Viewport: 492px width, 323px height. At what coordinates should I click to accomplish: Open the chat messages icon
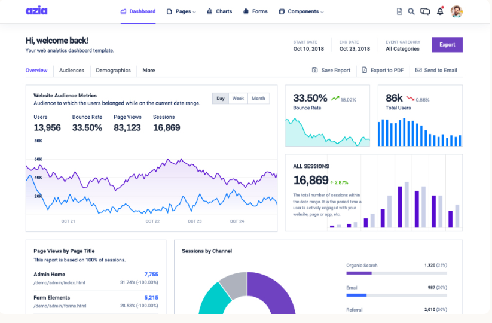pos(425,11)
